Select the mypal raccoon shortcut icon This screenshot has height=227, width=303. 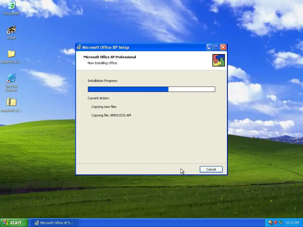pyautogui.click(x=12, y=32)
